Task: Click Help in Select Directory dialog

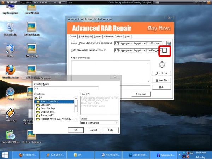Action: pyautogui.click(x=111, y=130)
